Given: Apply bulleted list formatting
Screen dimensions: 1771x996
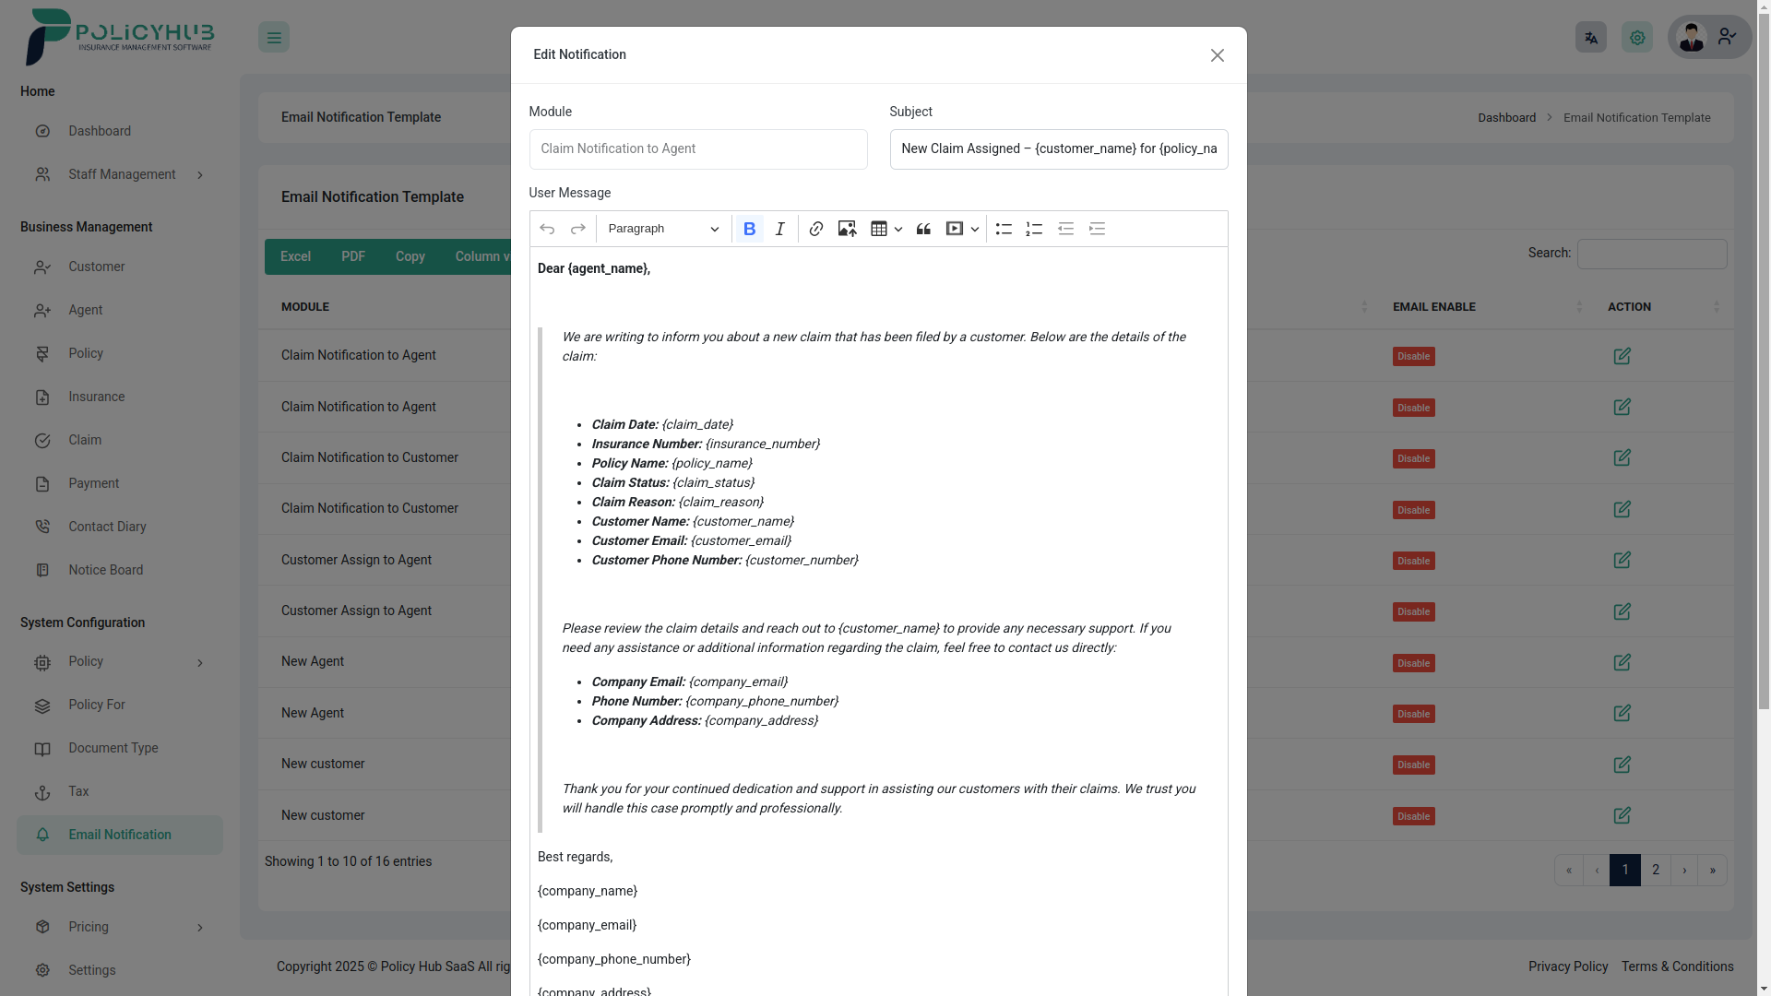Looking at the screenshot, I should click(x=1004, y=229).
